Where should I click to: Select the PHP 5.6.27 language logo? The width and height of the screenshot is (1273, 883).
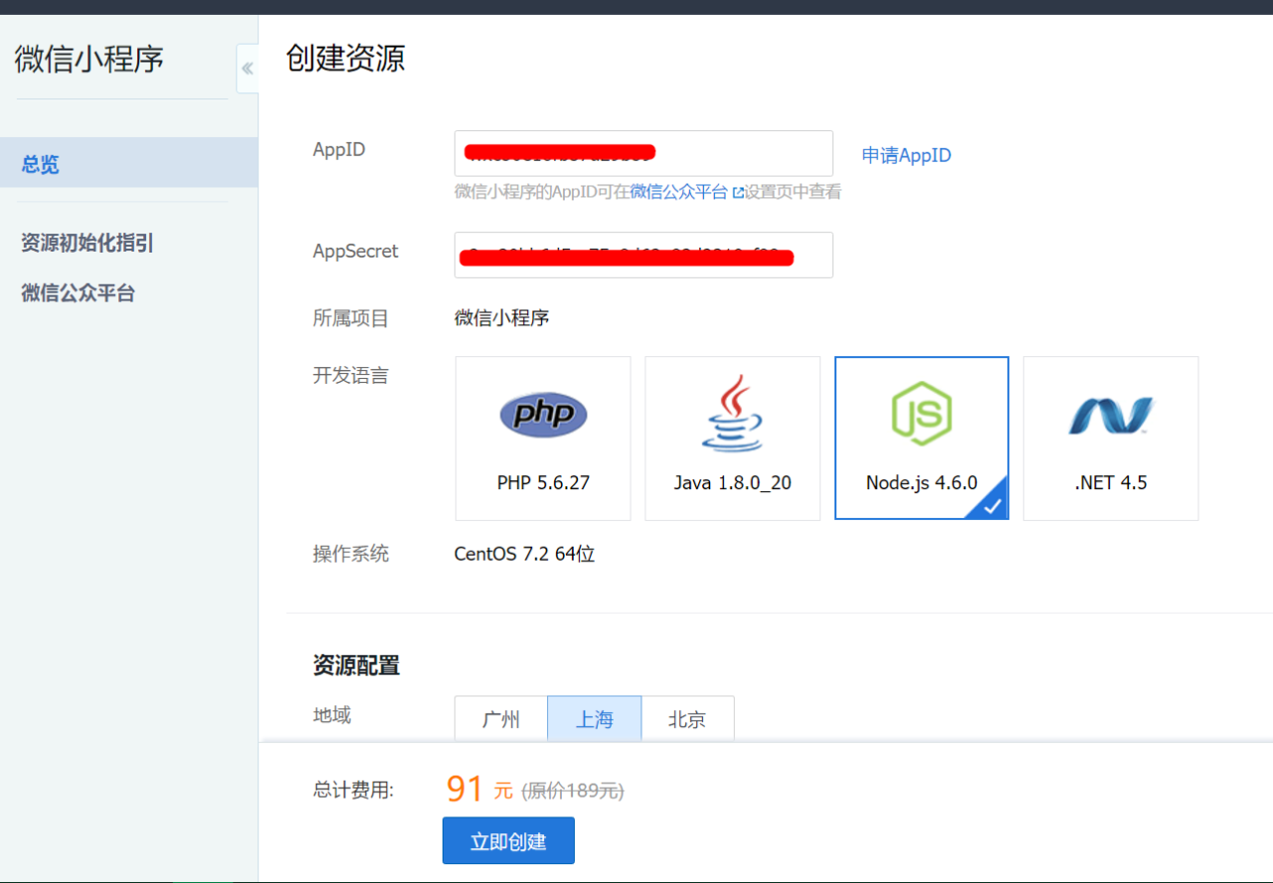(543, 415)
